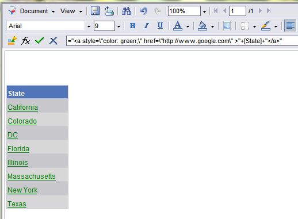
Task: Toggle Italic formatting
Action: pyautogui.click(x=146, y=26)
